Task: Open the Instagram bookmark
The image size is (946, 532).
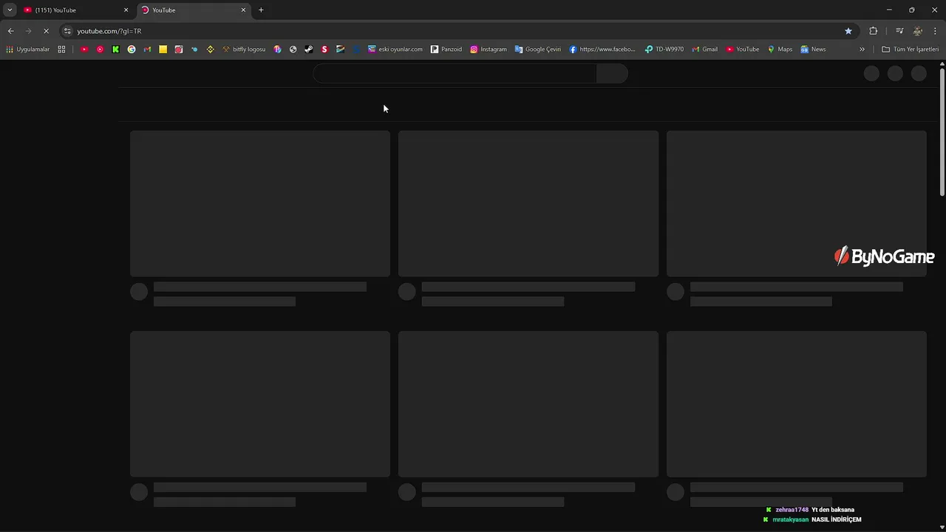Action: (489, 50)
